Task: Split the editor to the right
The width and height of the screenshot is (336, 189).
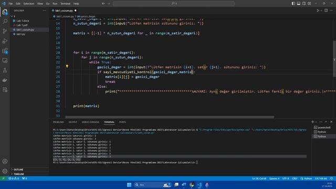Action: click(326, 10)
